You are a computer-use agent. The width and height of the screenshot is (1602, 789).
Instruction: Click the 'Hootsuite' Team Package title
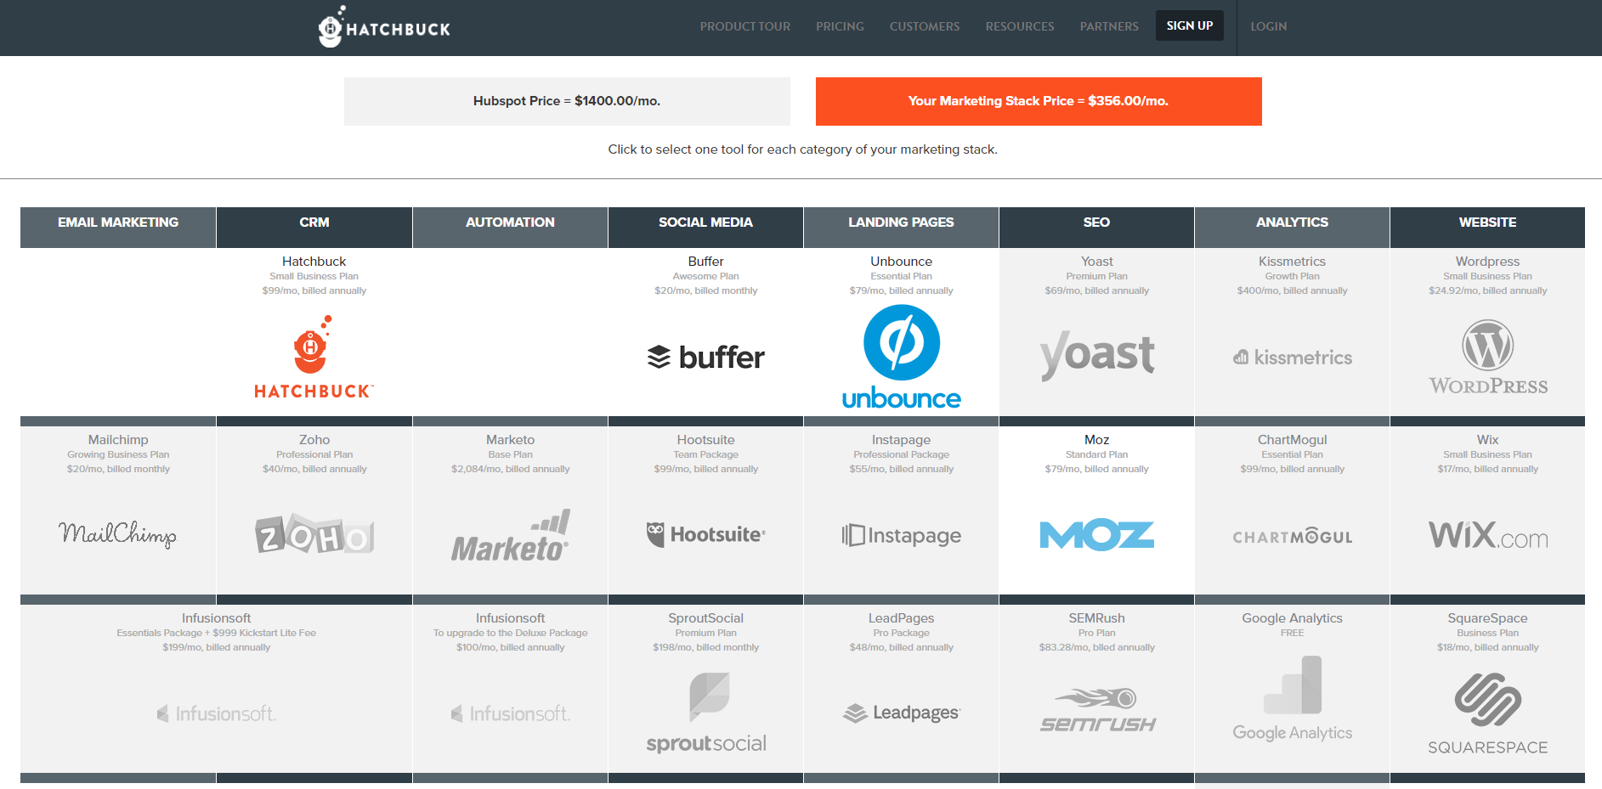coord(705,440)
